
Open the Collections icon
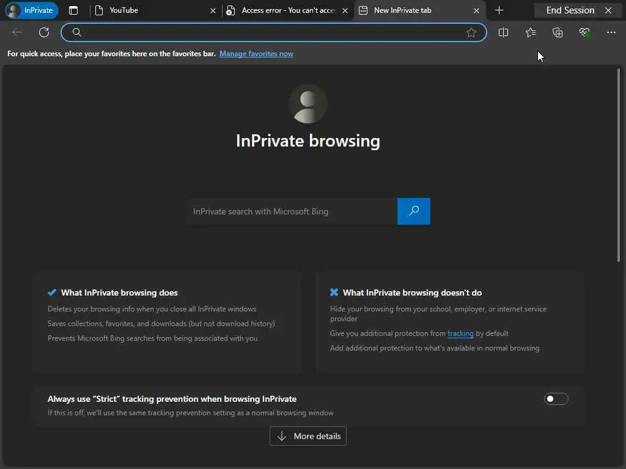coord(558,32)
